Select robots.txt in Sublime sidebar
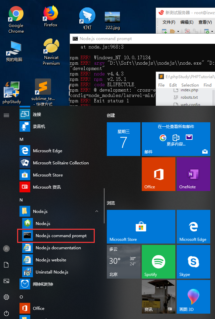 (189, 97)
